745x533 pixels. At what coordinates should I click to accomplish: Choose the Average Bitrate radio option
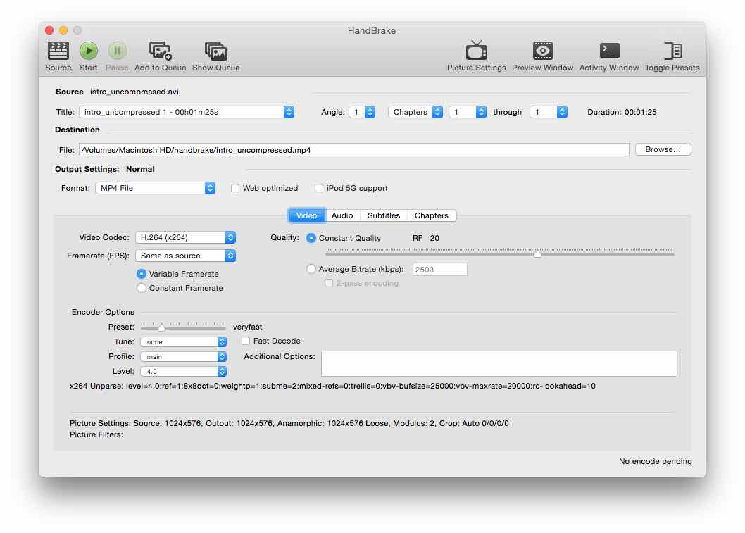click(311, 269)
